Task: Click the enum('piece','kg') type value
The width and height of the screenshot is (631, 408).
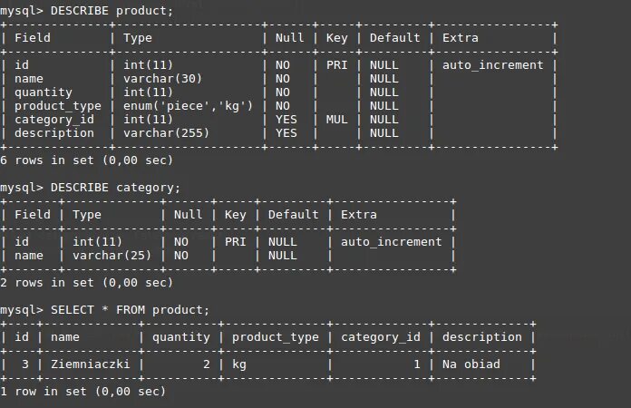Action: (187, 106)
